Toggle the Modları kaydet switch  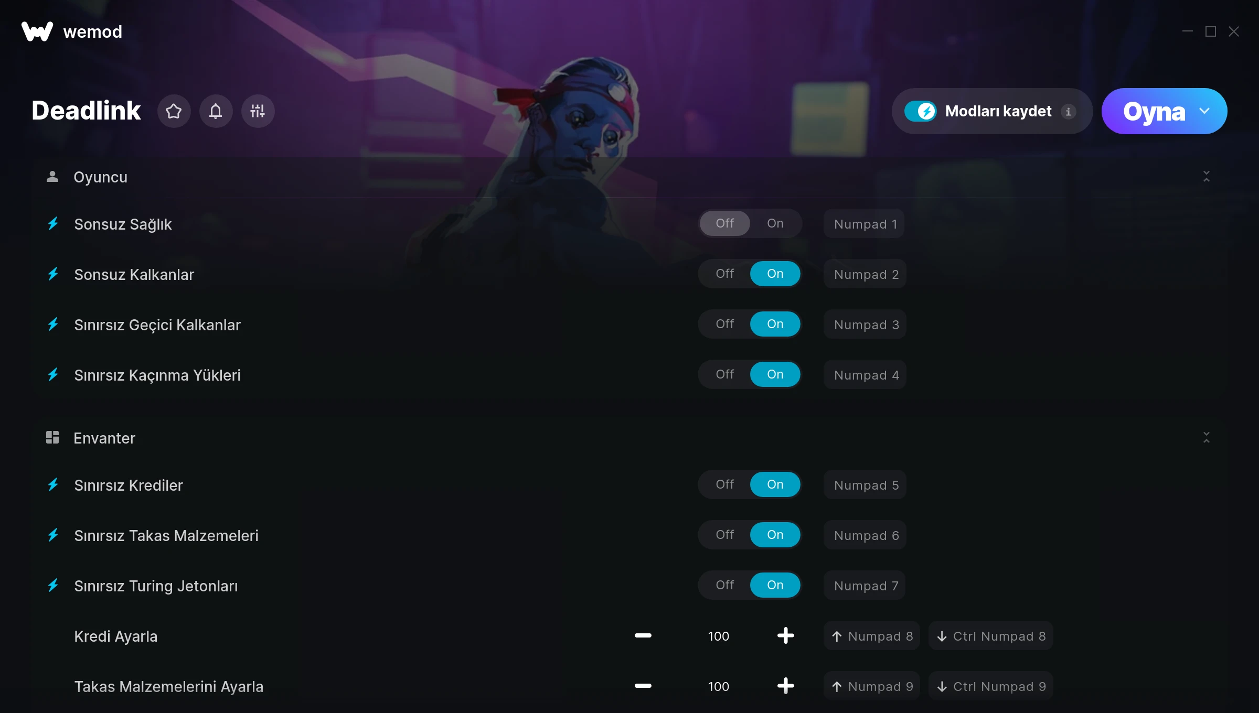coord(920,111)
